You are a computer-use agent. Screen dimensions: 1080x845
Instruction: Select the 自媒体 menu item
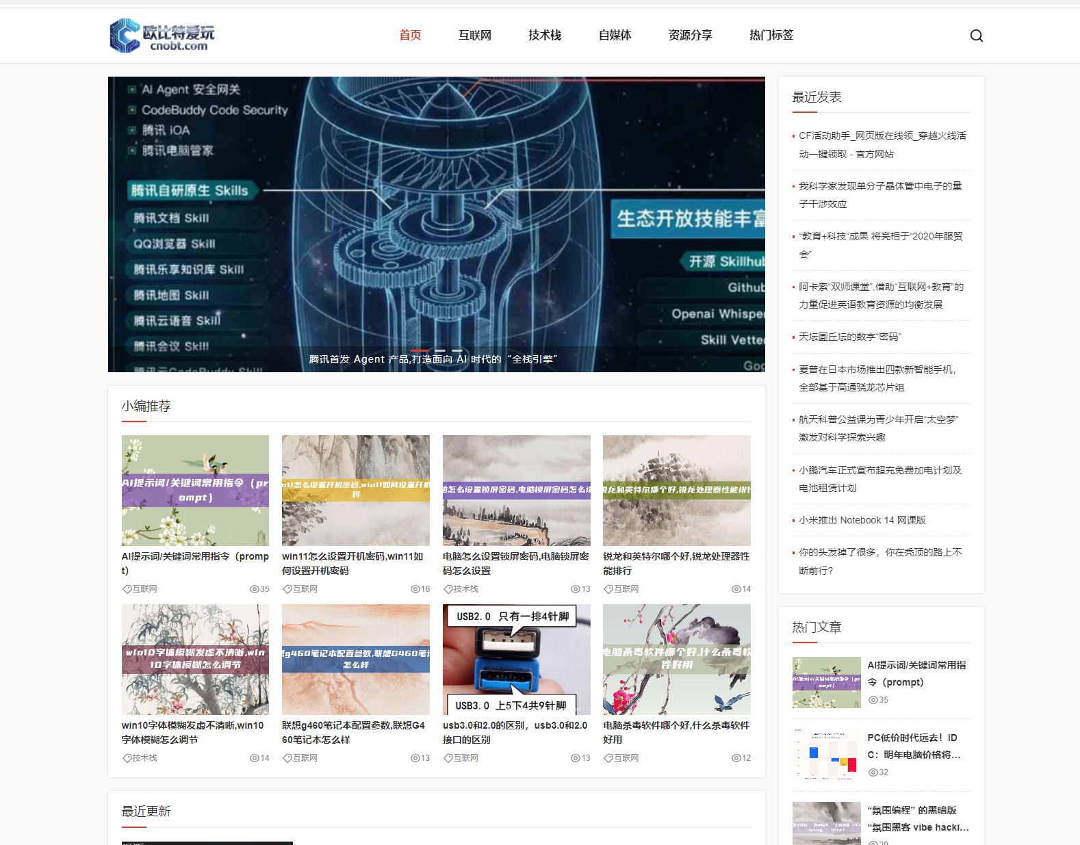tap(615, 35)
